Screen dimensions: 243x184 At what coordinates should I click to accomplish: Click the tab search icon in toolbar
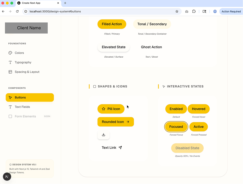204,11
